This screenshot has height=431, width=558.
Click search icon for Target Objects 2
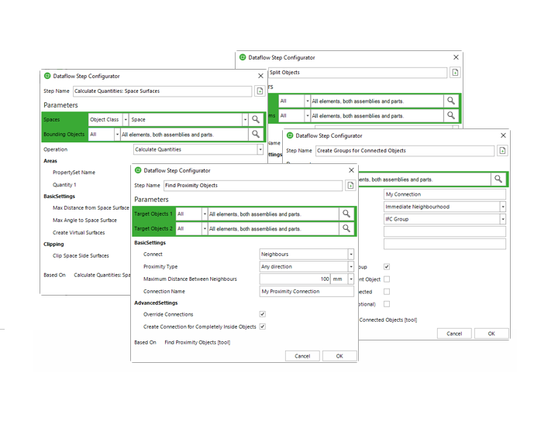point(346,228)
